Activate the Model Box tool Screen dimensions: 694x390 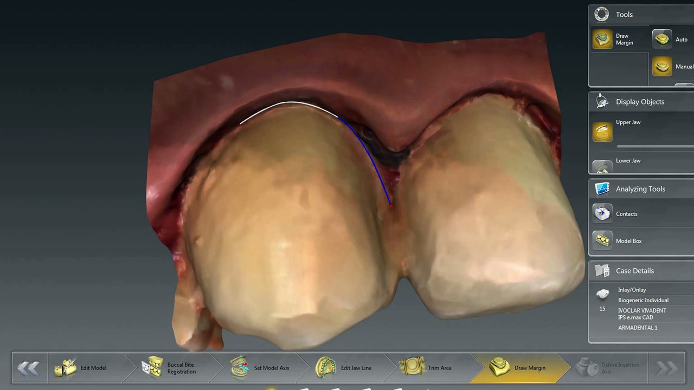[602, 240]
